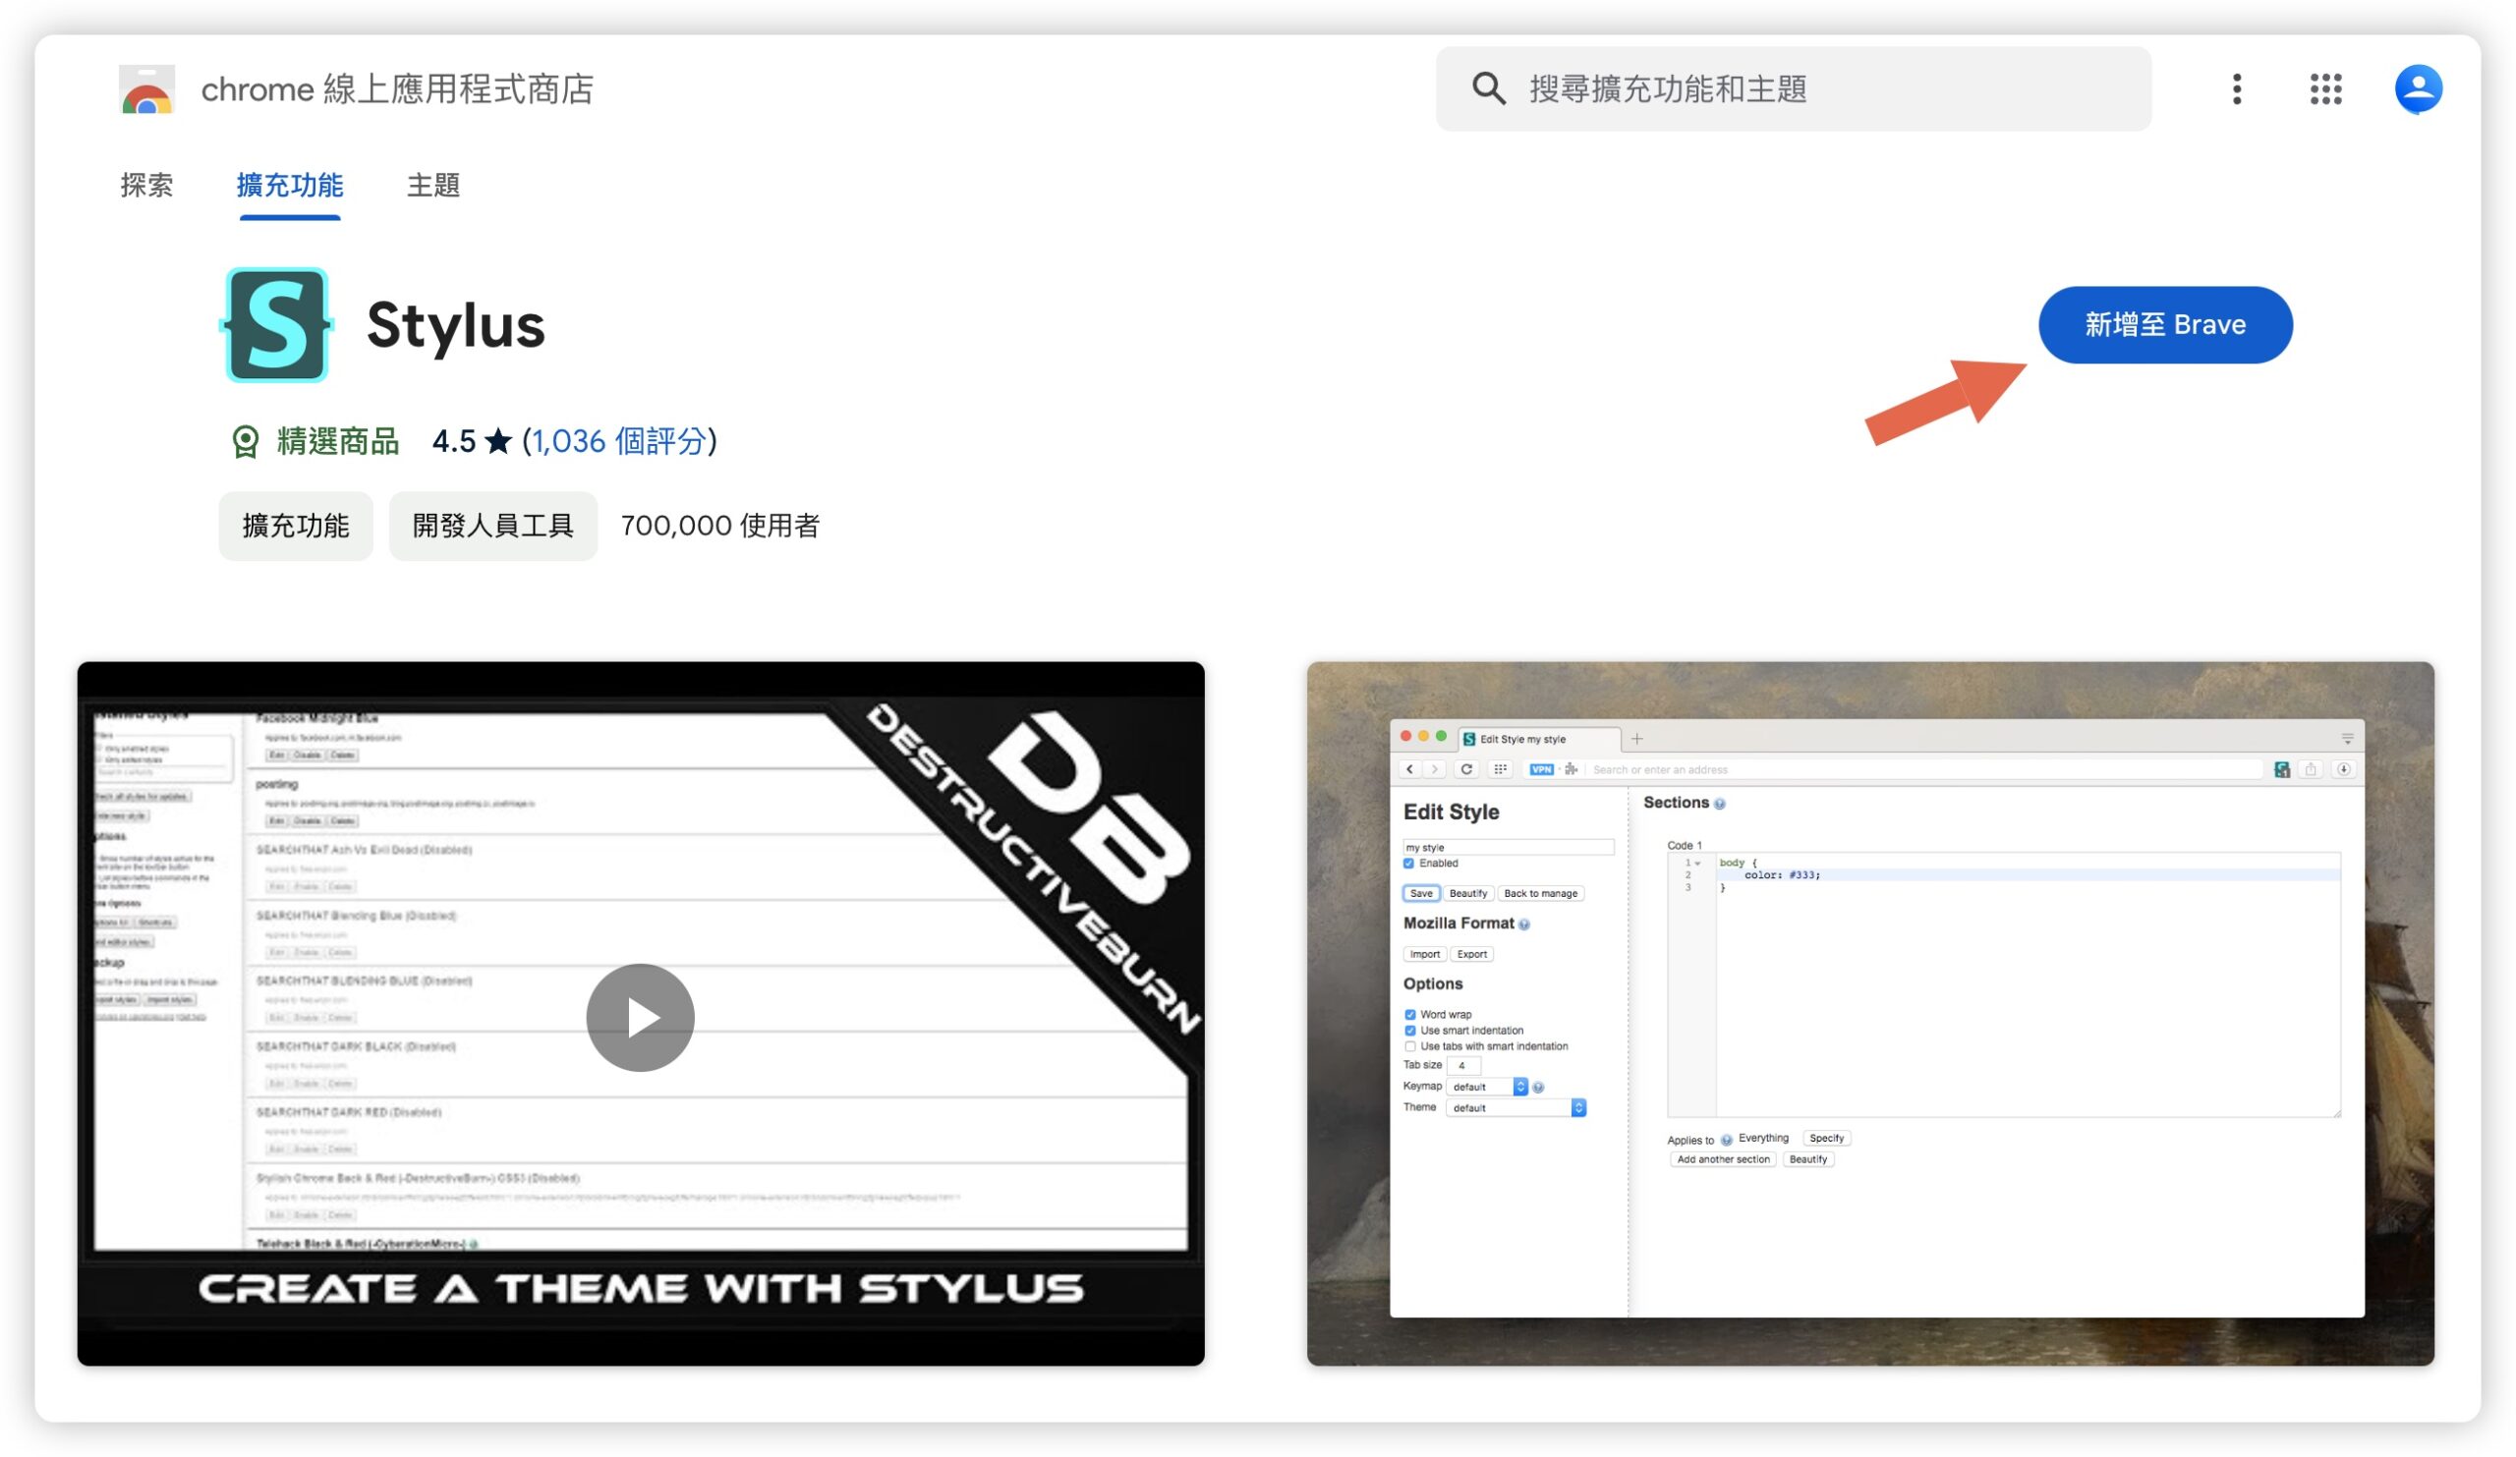
Task: Click the 700,000 使用者 text
Action: click(719, 525)
